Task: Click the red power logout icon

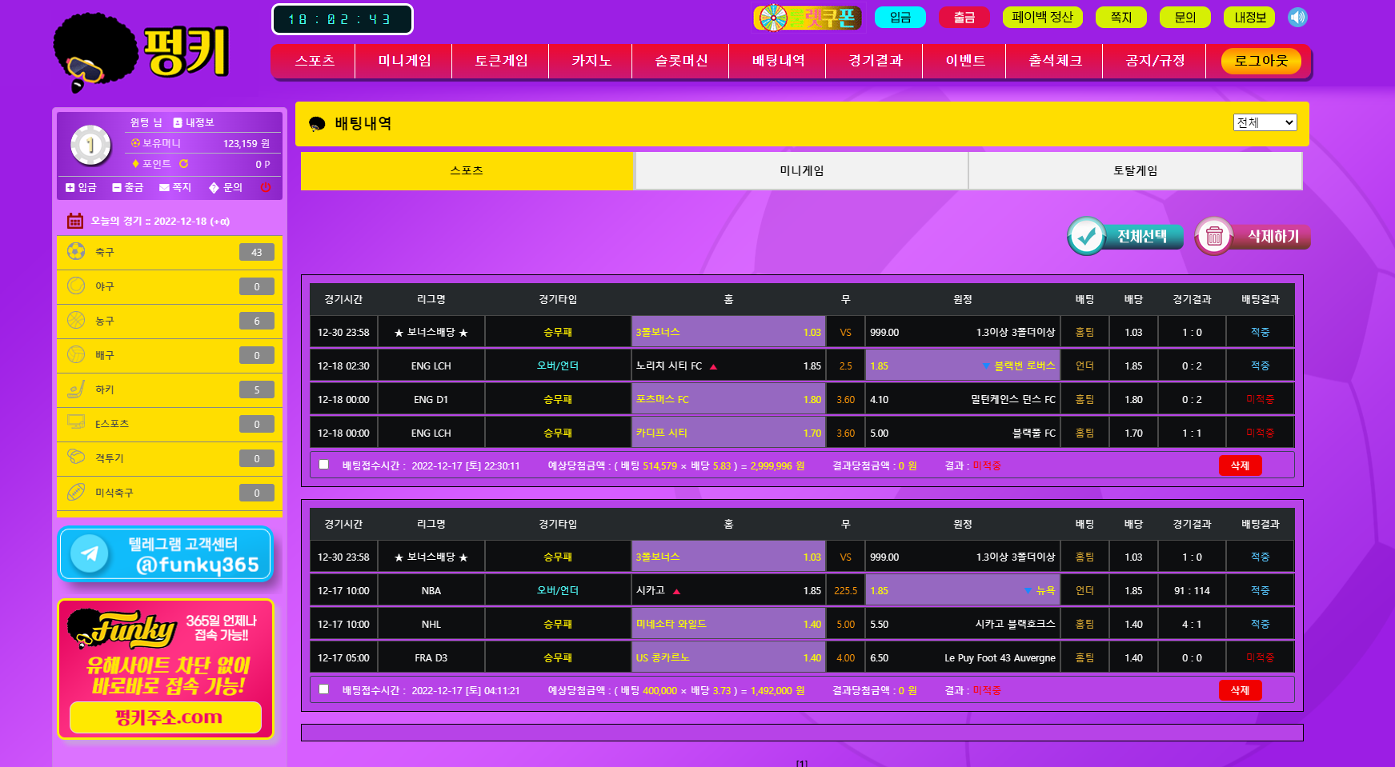Action: [x=266, y=187]
